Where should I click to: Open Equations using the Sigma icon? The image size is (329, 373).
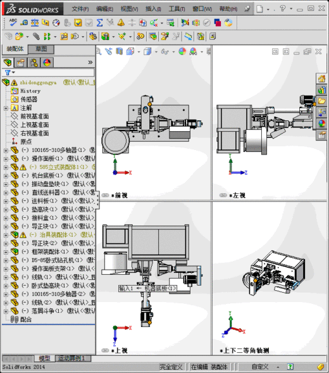pyautogui.click(x=99, y=23)
